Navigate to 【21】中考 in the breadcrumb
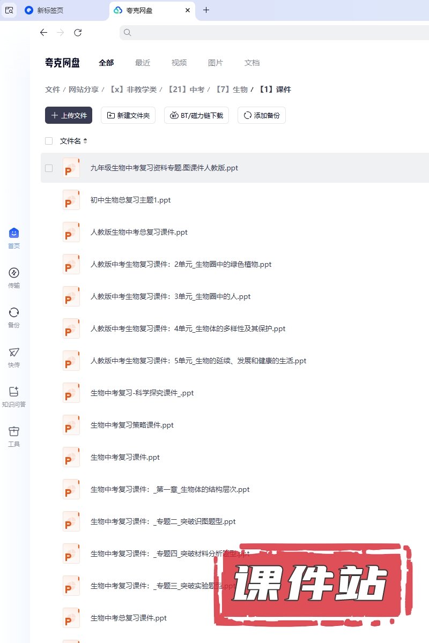 [186, 89]
